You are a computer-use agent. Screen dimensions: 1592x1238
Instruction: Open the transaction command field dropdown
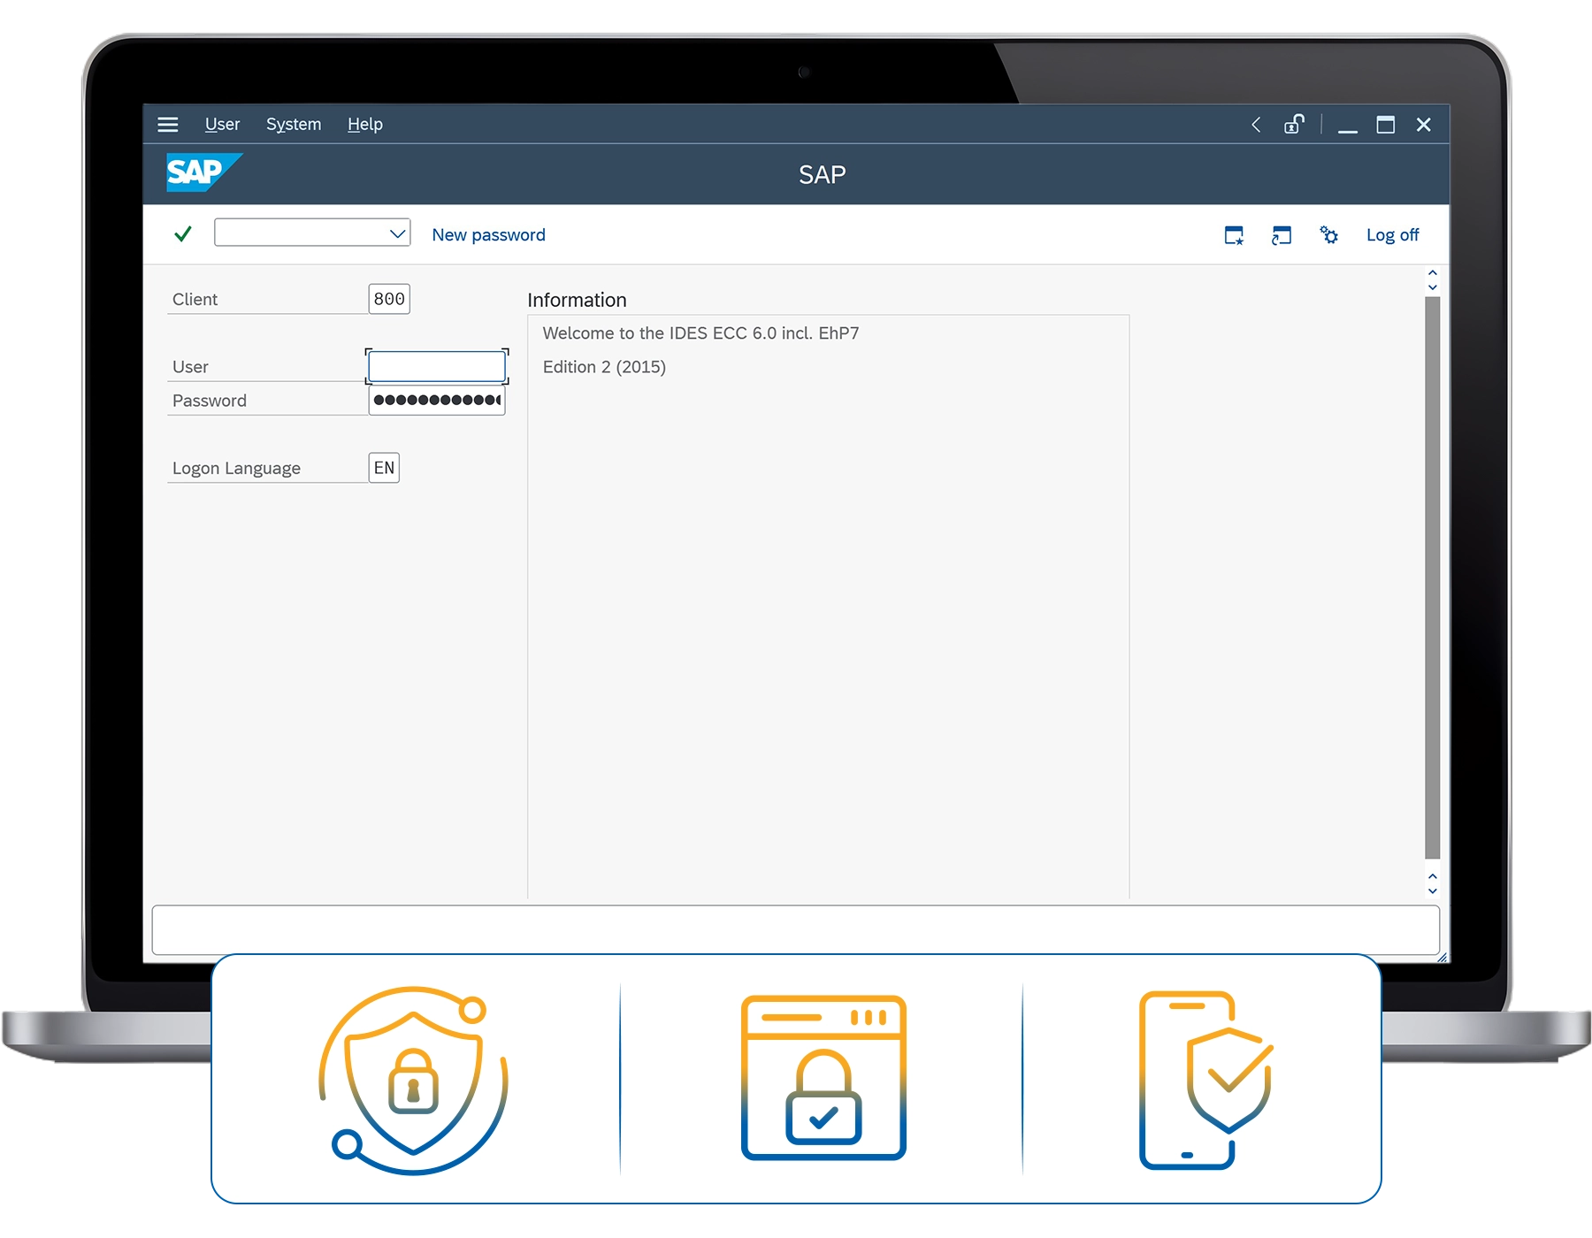397,233
